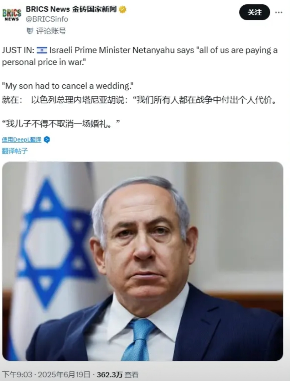This screenshot has height=381, width=290.
Task: Follow the account with the 关注 button
Action: tap(254, 12)
